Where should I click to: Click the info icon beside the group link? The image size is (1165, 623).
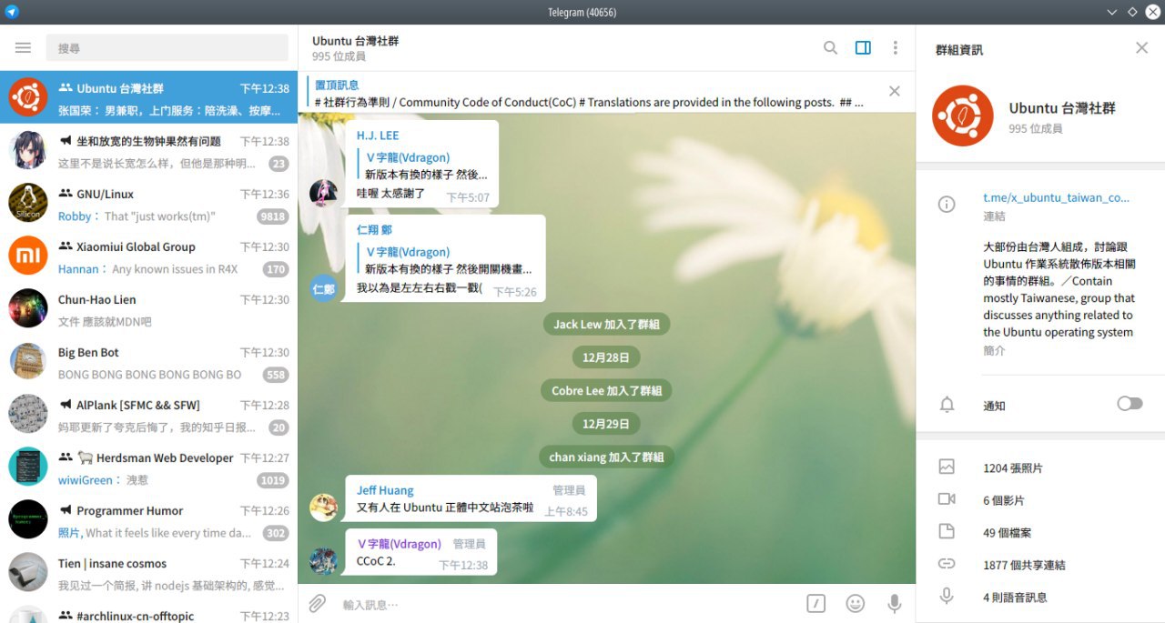947,205
